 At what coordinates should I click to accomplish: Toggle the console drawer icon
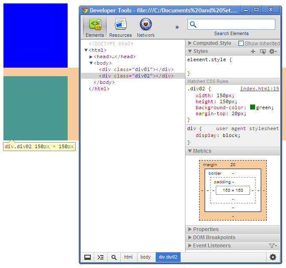(101, 257)
